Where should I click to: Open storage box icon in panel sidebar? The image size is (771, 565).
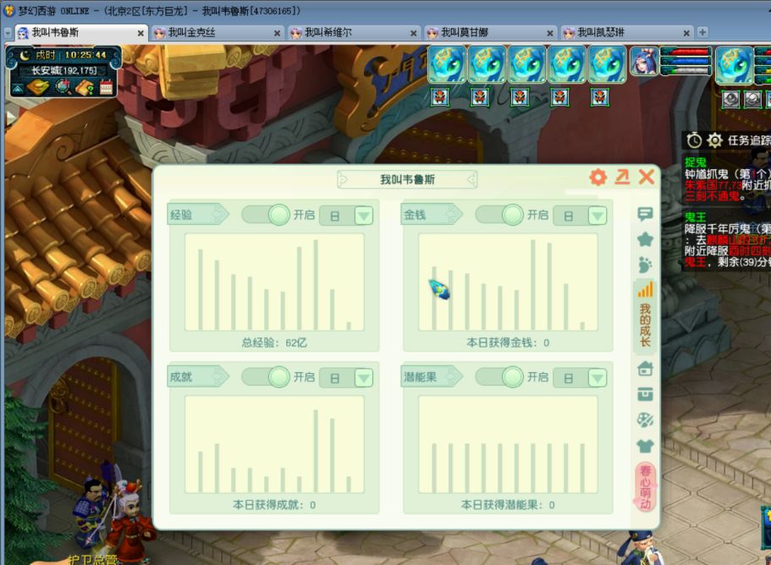(645, 394)
